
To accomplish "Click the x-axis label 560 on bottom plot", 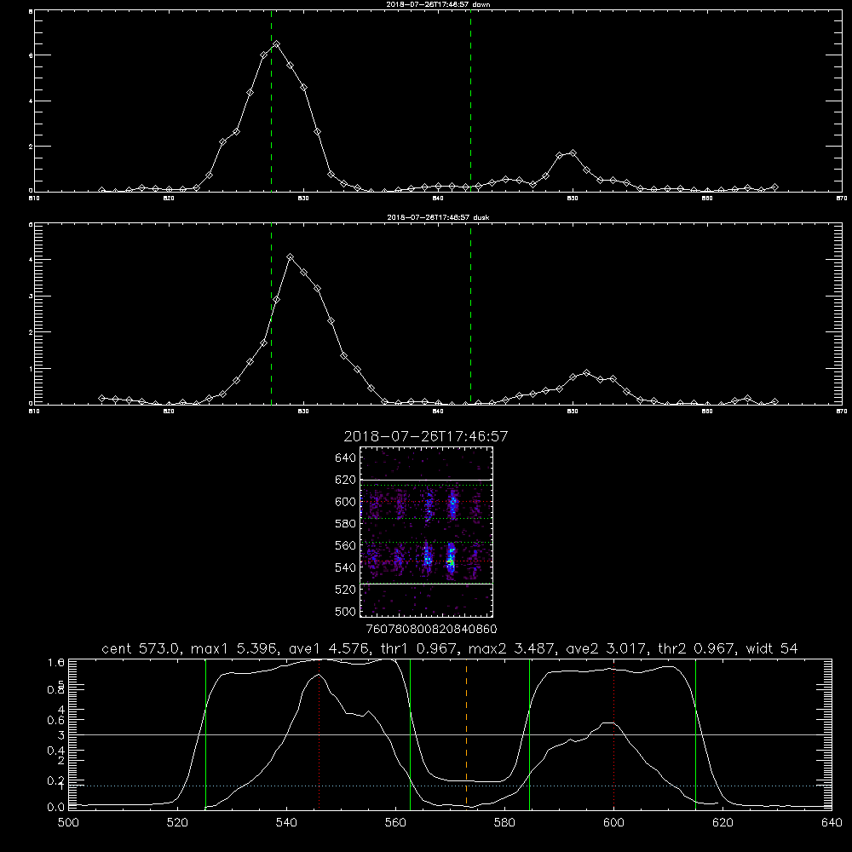I will tap(395, 823).
